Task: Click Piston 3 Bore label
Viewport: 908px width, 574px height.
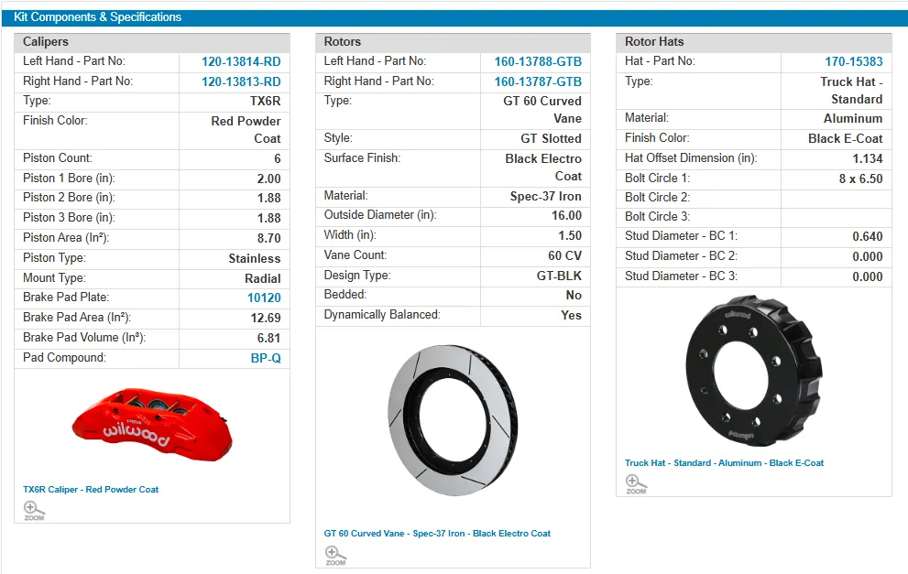Action: pyautogui.click(x=69, y=218)
